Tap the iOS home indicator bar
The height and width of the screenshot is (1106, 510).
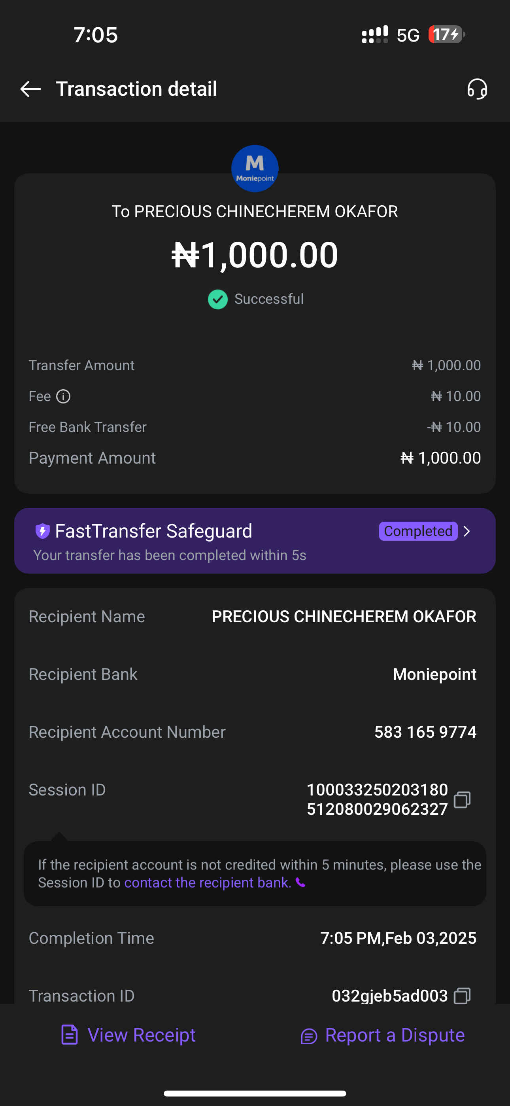click(x=255, y=1093)
